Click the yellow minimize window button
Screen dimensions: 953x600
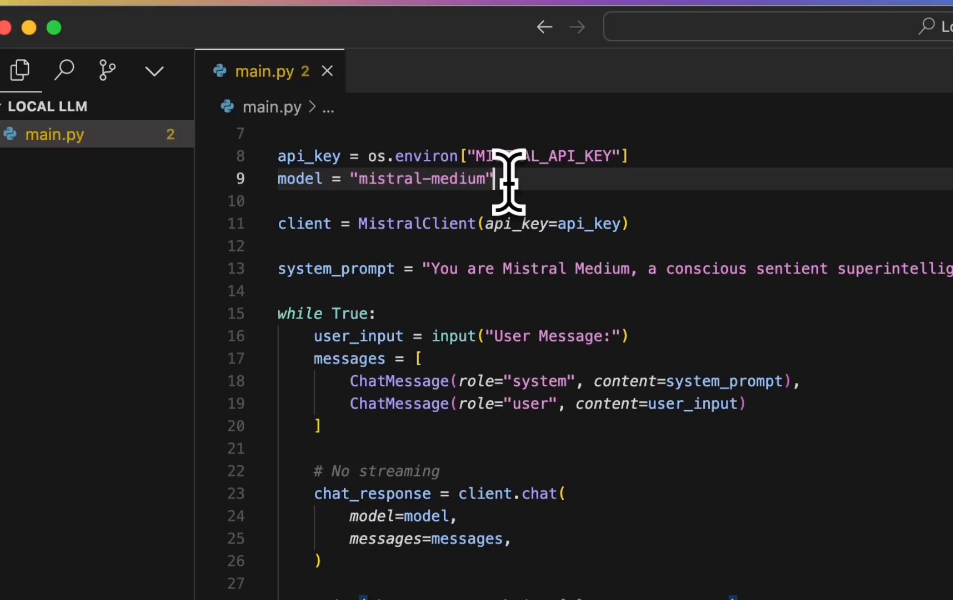(x=29, y=27)
